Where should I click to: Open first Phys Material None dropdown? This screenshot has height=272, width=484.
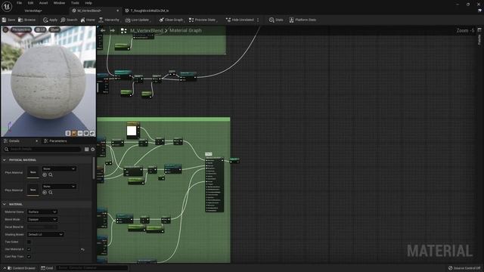click(x=59, y=168)
